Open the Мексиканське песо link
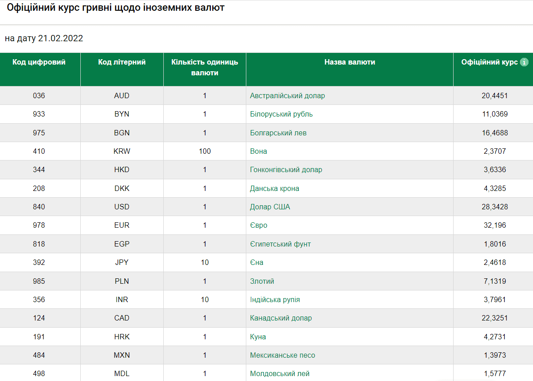 (x=283, y=355)
